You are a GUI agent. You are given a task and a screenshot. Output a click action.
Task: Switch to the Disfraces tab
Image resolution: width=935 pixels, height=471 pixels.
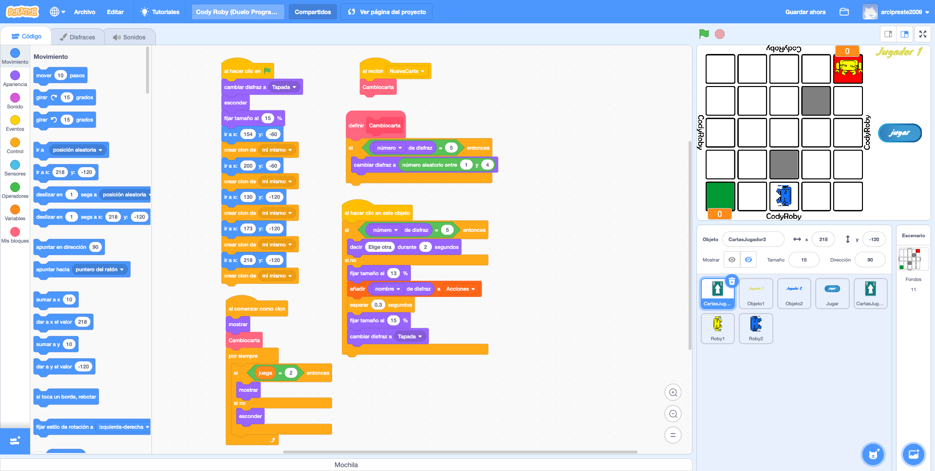(x=77, y=37)
